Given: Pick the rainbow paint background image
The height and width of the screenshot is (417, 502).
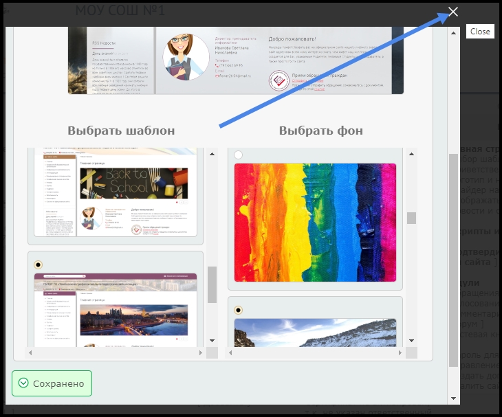Looking at the screenshot, I should pyautogui.click(x=315, y=222).
